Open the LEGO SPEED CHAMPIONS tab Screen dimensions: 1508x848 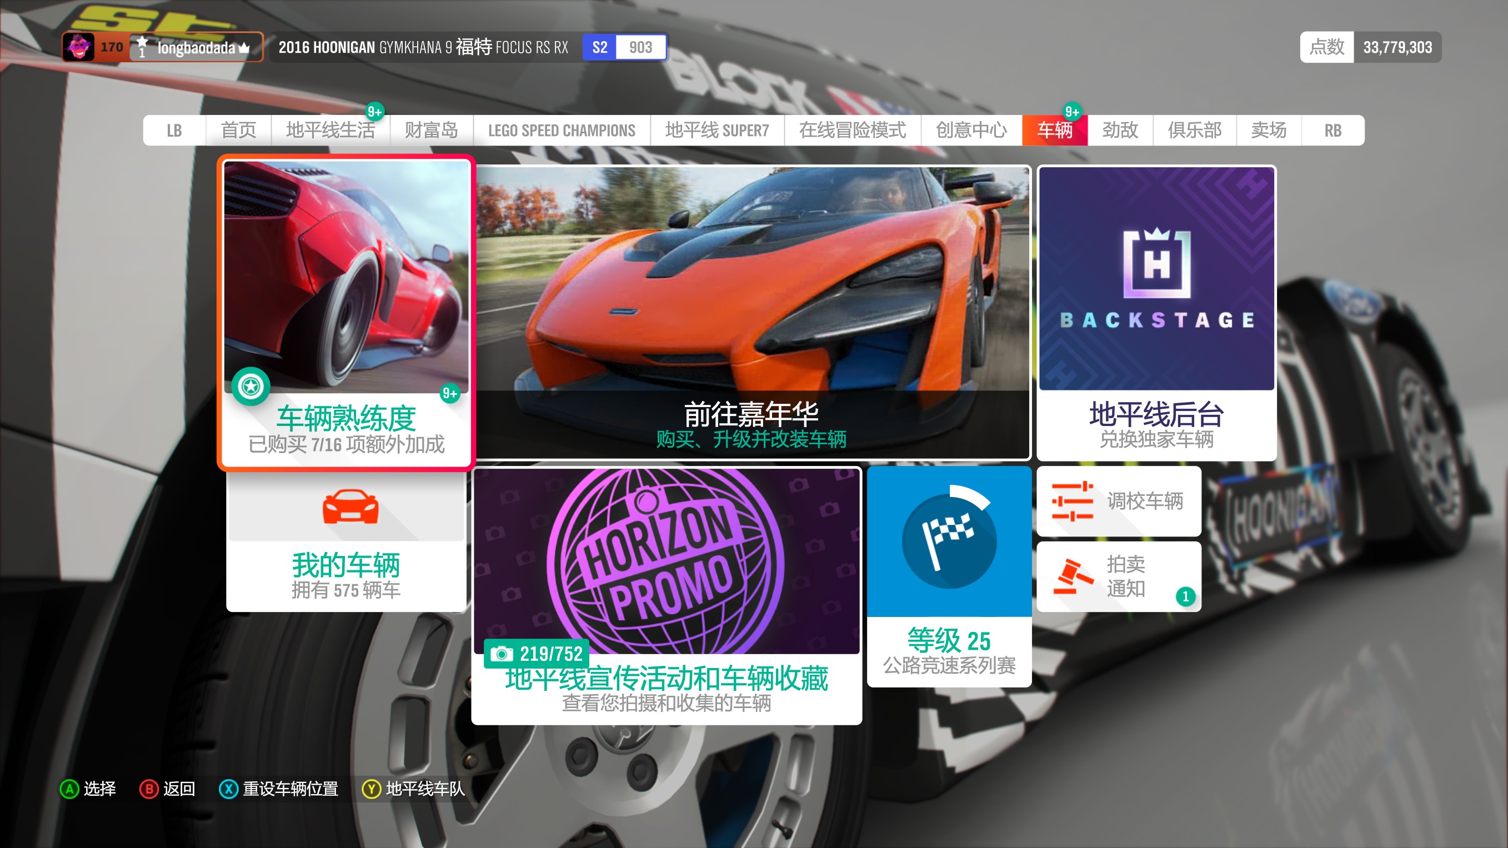click(561, 130)
